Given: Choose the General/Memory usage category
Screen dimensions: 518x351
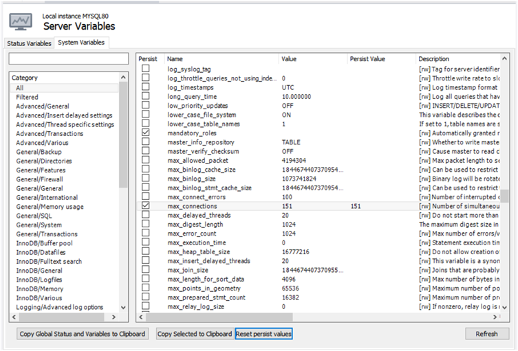Looking at the screenshot, I should coord(50,207).
